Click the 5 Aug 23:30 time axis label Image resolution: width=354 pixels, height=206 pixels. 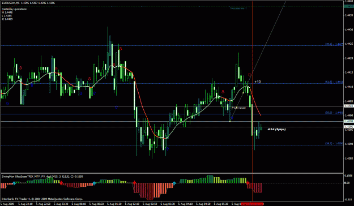click(61, 204)
